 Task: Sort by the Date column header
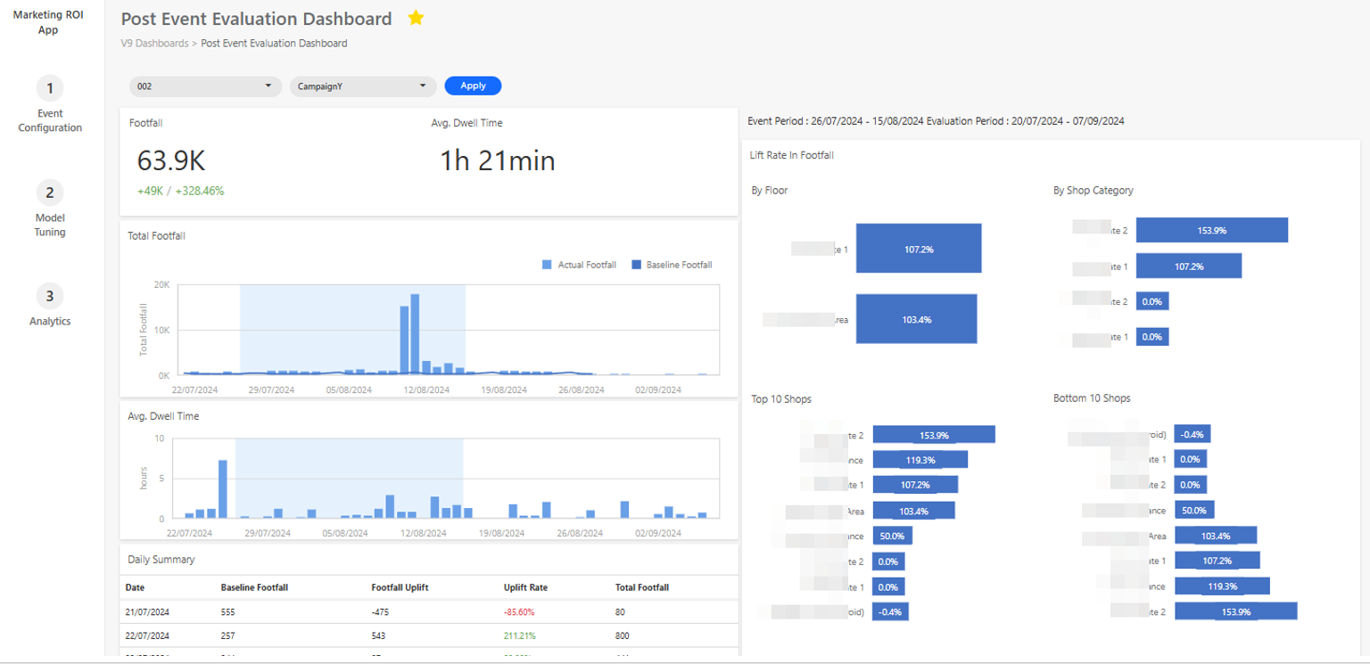coord(135,587)
